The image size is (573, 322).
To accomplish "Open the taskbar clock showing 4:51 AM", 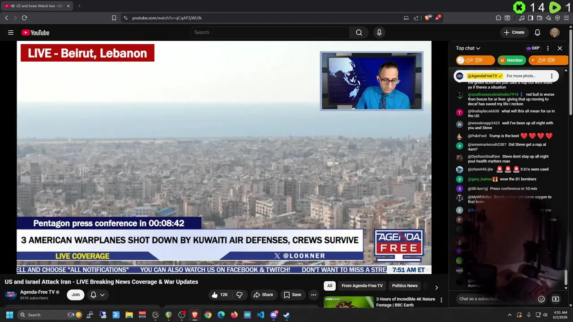I will tap(559, 315).
